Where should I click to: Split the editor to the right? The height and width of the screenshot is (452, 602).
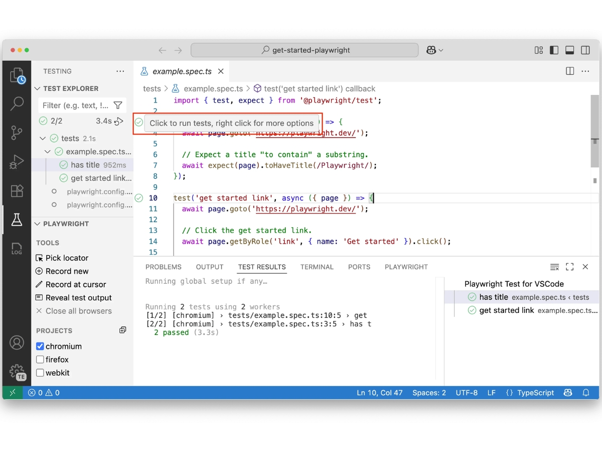[x=570, y=71]
